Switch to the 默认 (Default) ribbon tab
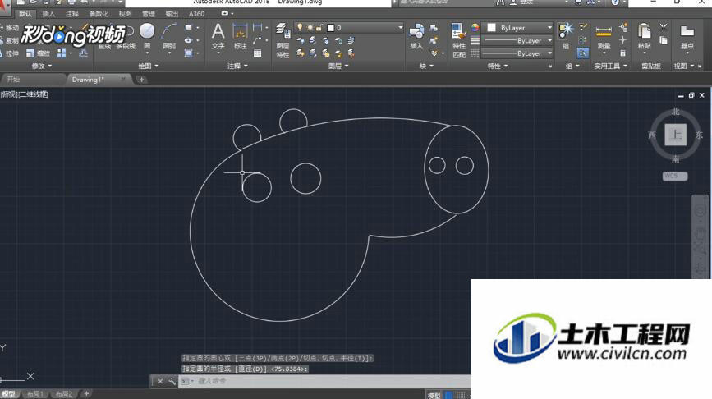Screen dimensions: 712x399 pos(25,14)
